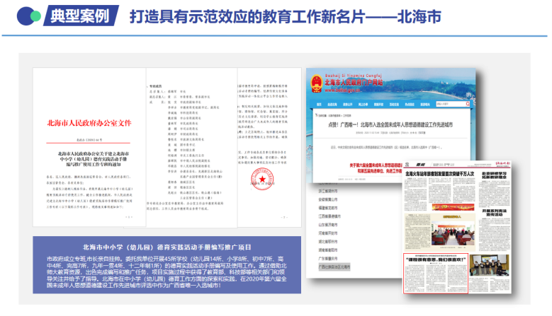Click the red horizontal banner in the newspaper
The height and width of the screenshot is (316, 552).
pos(453,207)
